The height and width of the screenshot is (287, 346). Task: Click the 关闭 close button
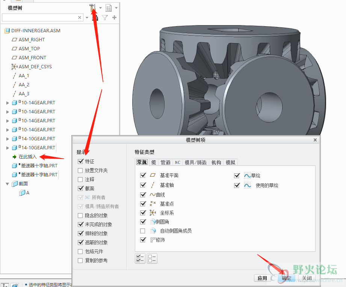(307, 278)
